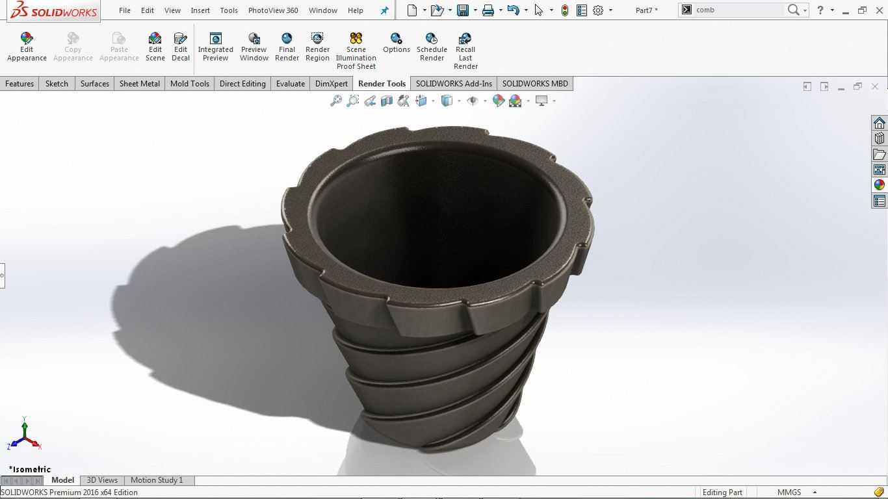
Task: Expand Save options dropdown arrow
Action: pos(475,10)
